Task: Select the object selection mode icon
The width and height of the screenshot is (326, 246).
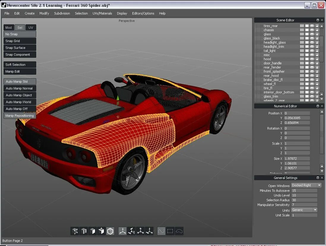Action: (x=110, y=231)
